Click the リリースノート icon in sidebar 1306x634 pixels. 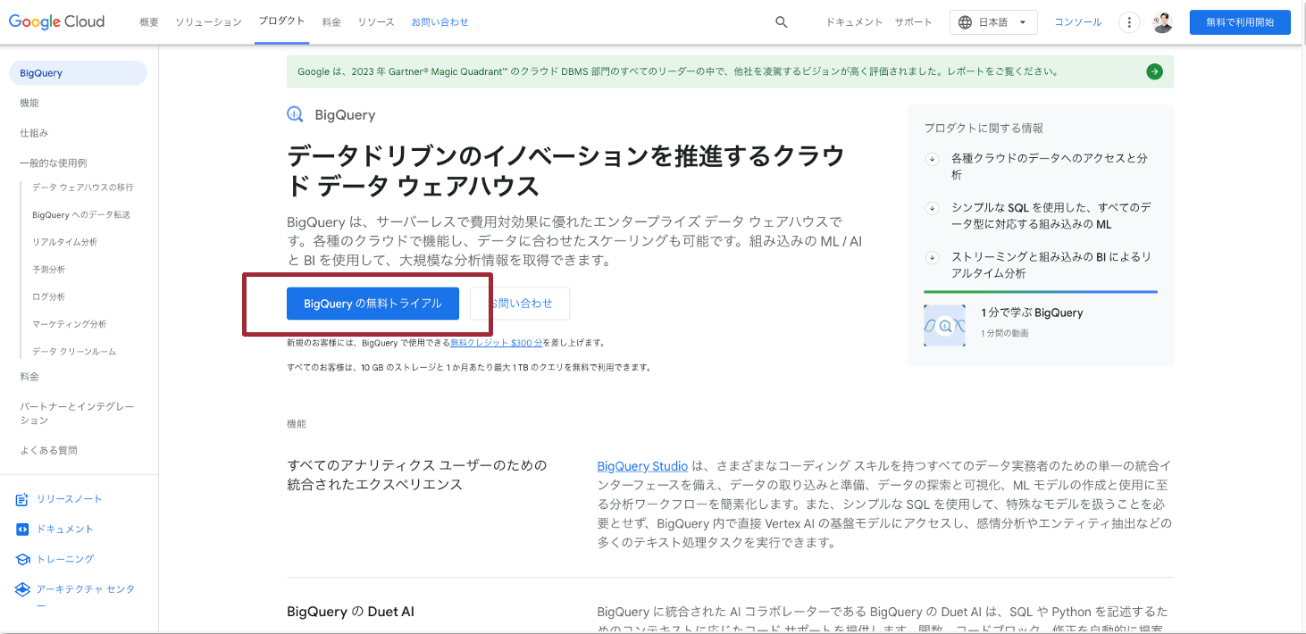(23, 500)
